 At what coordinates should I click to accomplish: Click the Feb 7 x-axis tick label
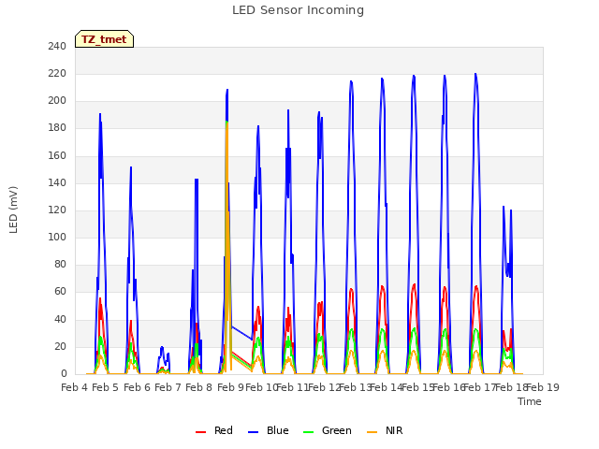[x=168, y=387]
